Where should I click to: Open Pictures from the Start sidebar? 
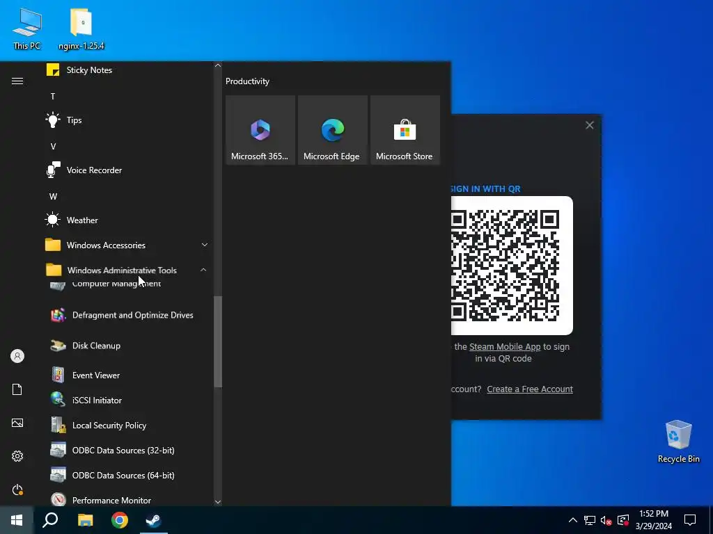click(17, 423)
